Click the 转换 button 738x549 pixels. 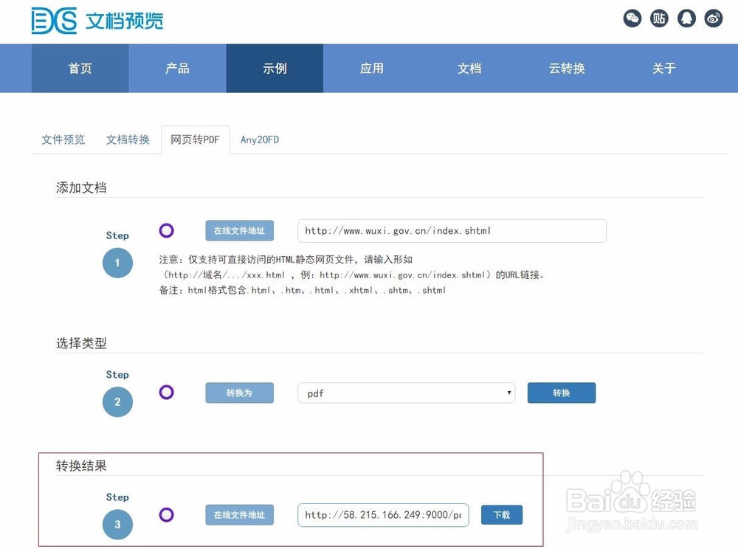pos(562,393)
